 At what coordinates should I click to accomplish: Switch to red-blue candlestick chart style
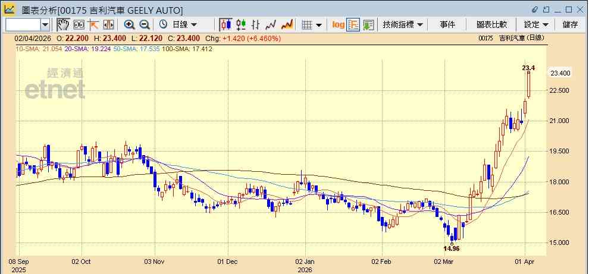click(225, 25)
